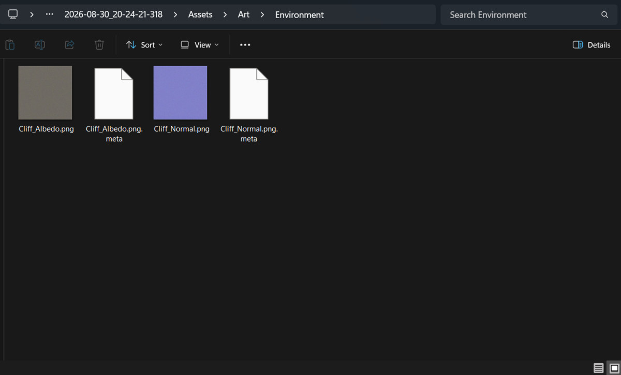Image resolution: width=621 pixels, height=375 pixels.
Task: Click the Cliff_Normal.png.meta file name
Action: click(x=249, y=134)
